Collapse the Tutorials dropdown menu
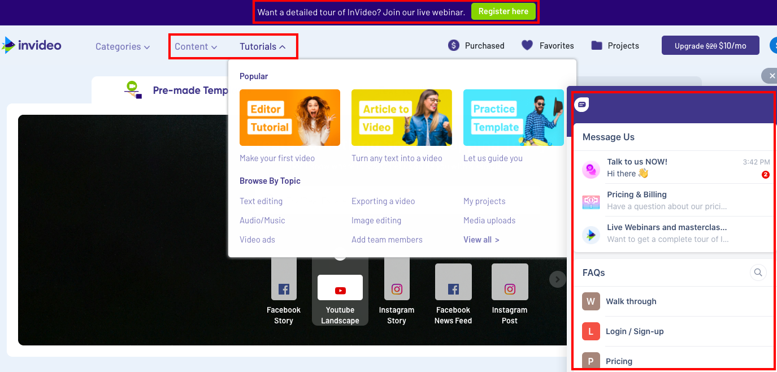This screenshot has height=372, width=777. [263, 47]
